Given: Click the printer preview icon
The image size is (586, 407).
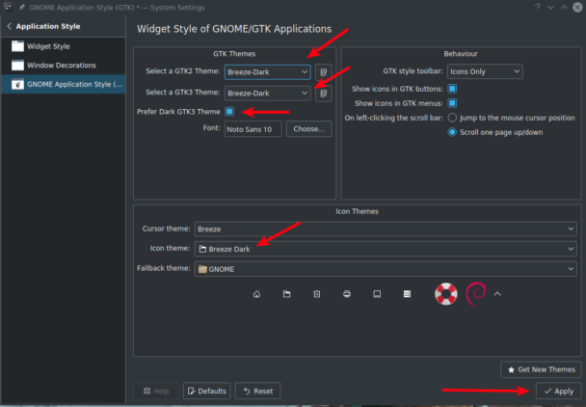Looking at the screenshot, I should [x=347, y=294].
